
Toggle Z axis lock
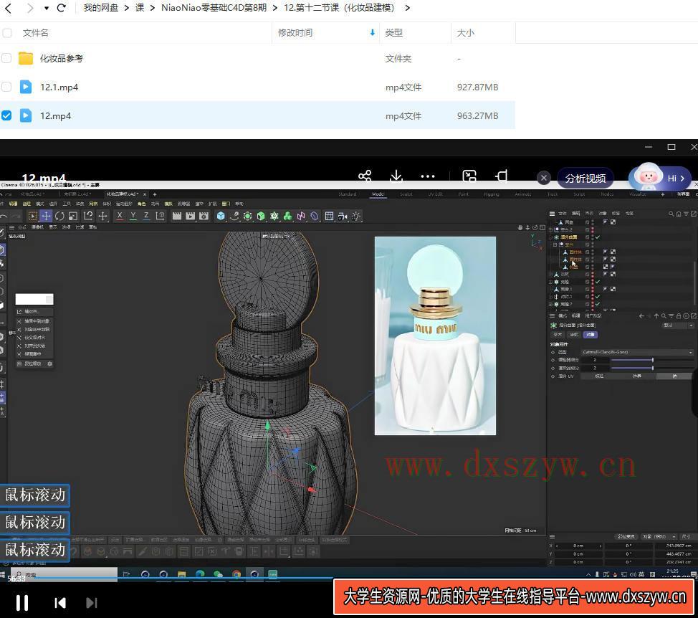146,217
